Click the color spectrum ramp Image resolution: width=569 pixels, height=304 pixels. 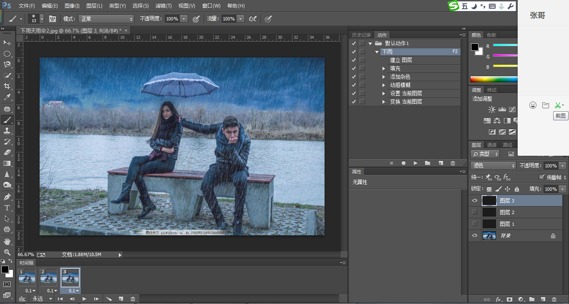click(x=494, y=79)
